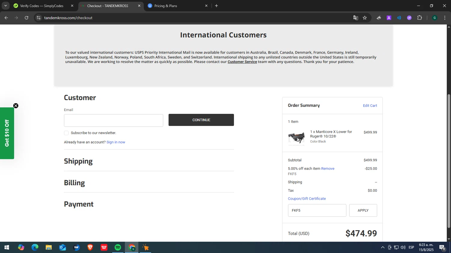This screenshot has width=451, height=253.
Task: Open a new tab with plus button
Action: (x=216, y=6)
